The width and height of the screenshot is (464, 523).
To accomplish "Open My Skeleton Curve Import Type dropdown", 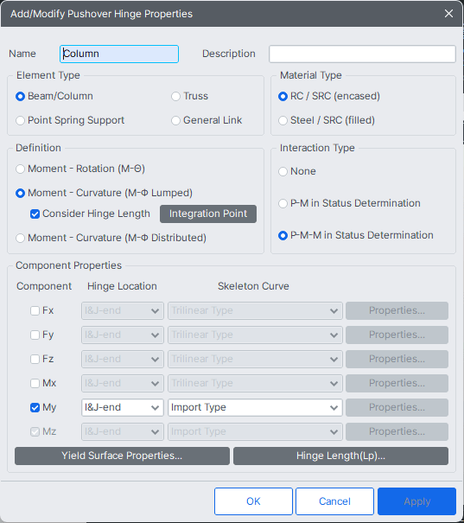I will coord(255,407).
